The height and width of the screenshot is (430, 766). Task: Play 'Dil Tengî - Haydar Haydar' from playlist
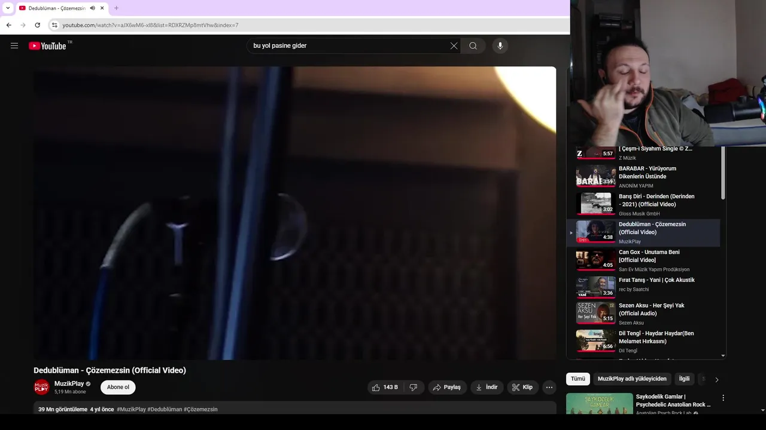[x=643, y=342]
